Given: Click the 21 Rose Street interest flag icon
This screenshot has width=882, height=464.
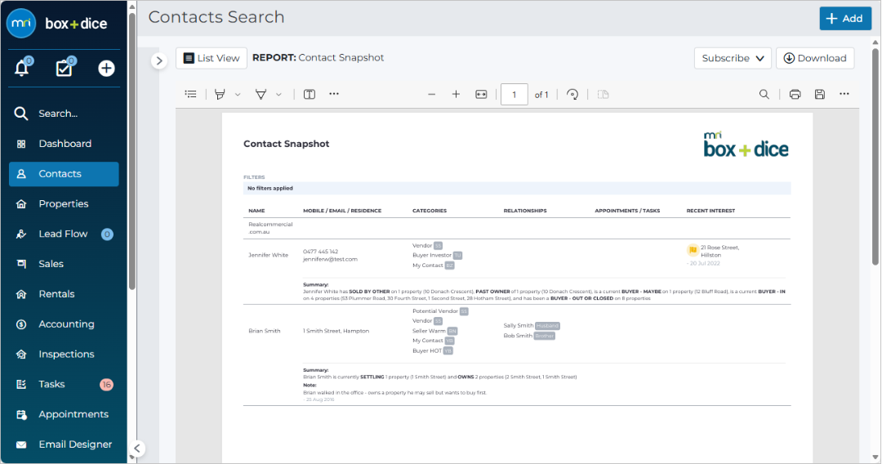Looking at the screenshot, I should click(693, 250).
